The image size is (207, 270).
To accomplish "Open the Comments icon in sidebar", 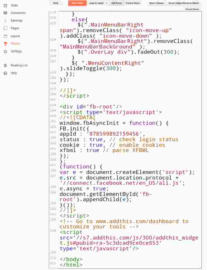I will coord(5,13).
